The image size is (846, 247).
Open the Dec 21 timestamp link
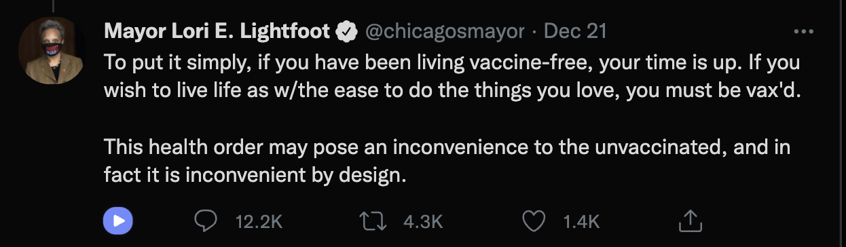[575, 31]
